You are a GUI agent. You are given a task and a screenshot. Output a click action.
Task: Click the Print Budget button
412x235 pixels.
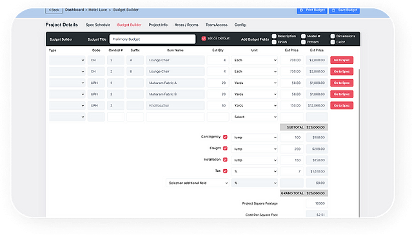tap(312, 10)
